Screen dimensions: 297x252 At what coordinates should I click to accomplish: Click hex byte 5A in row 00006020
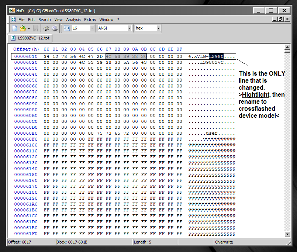click(x=126, y=62)
